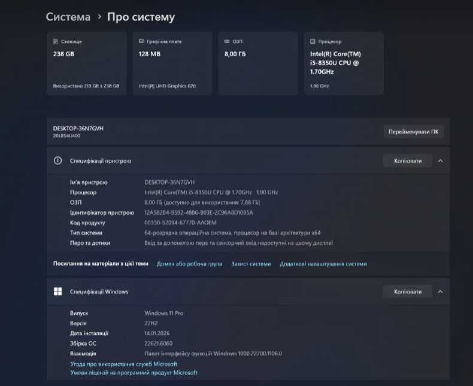
Task: Click the Ім'я пристрою value DESKTOP-36N7GVH
Action: (169, 183)
